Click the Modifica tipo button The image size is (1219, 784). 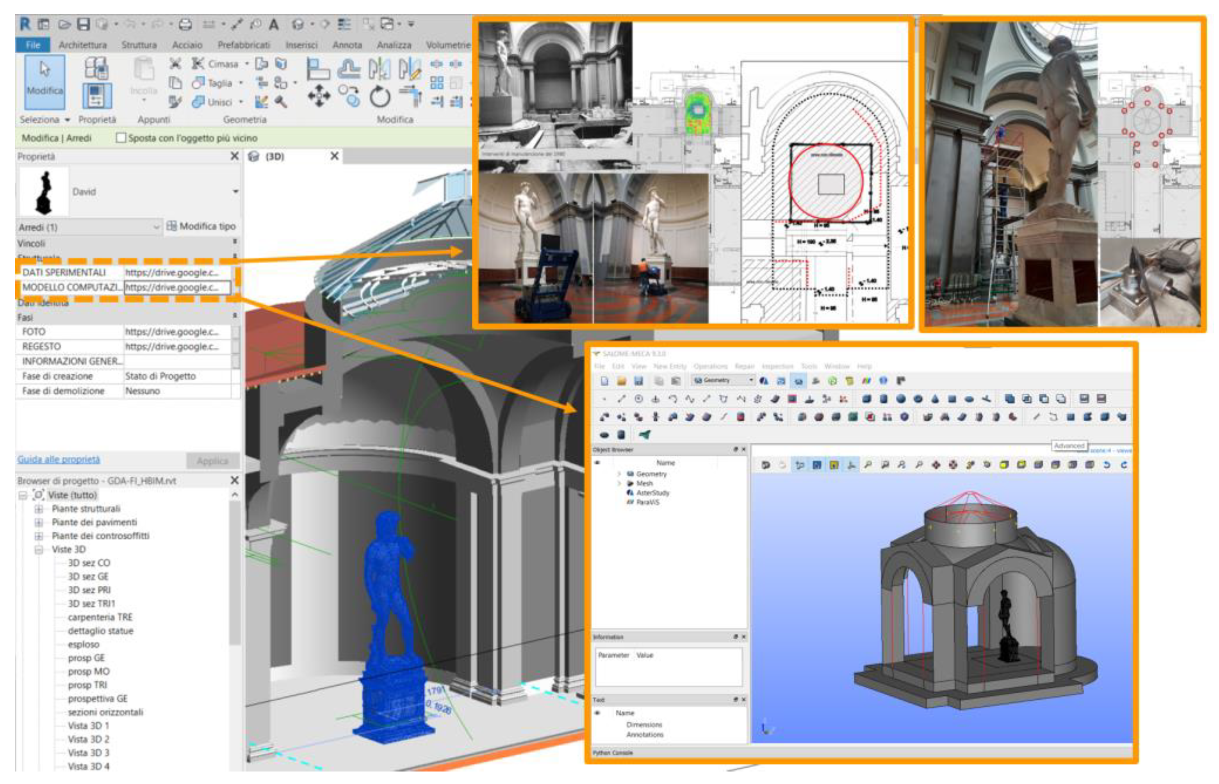pyautogui.click(x=201, y=226)
